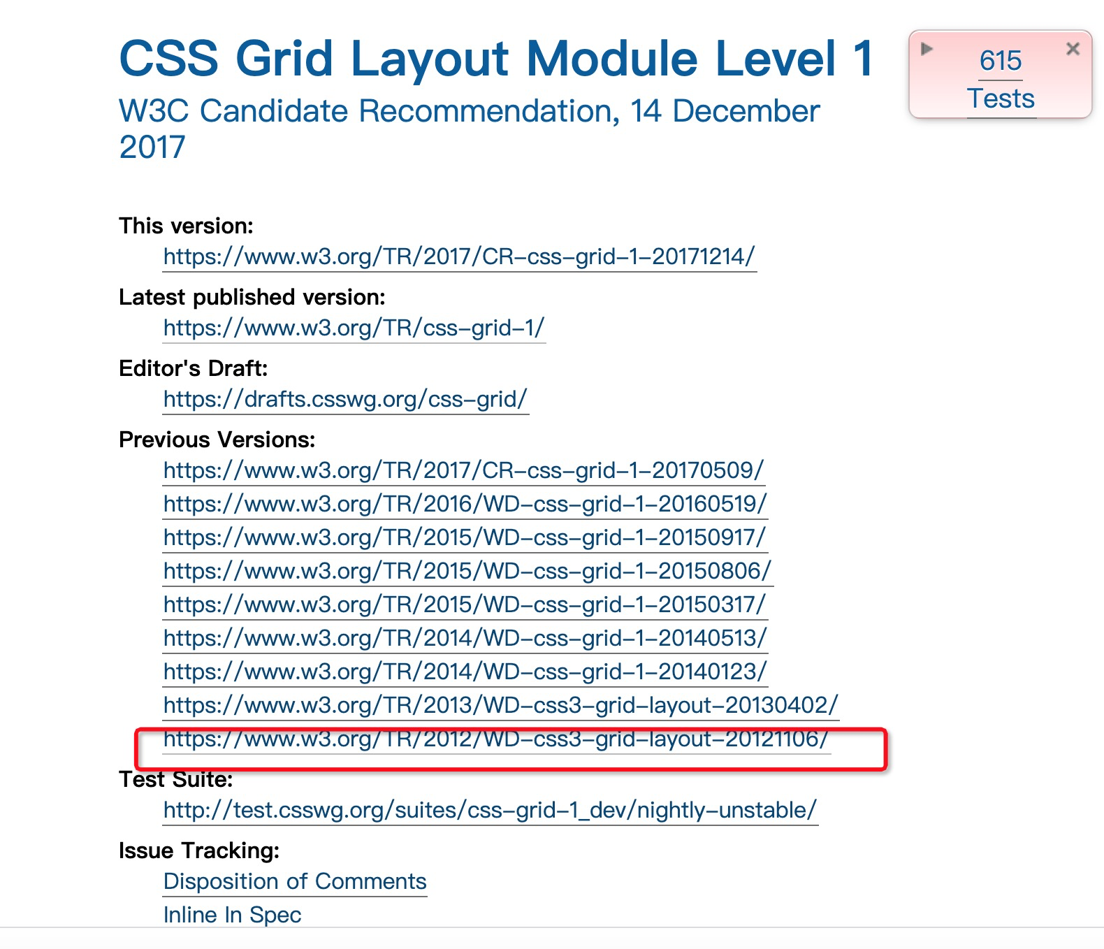The width and height of the screenshot is (1104, 949).
Task: Click the 'Latest published version:' label
Action: coord(252,297)
